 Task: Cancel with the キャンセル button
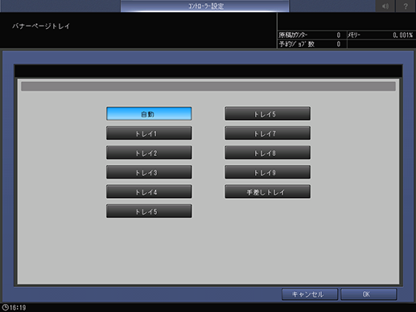310,294
